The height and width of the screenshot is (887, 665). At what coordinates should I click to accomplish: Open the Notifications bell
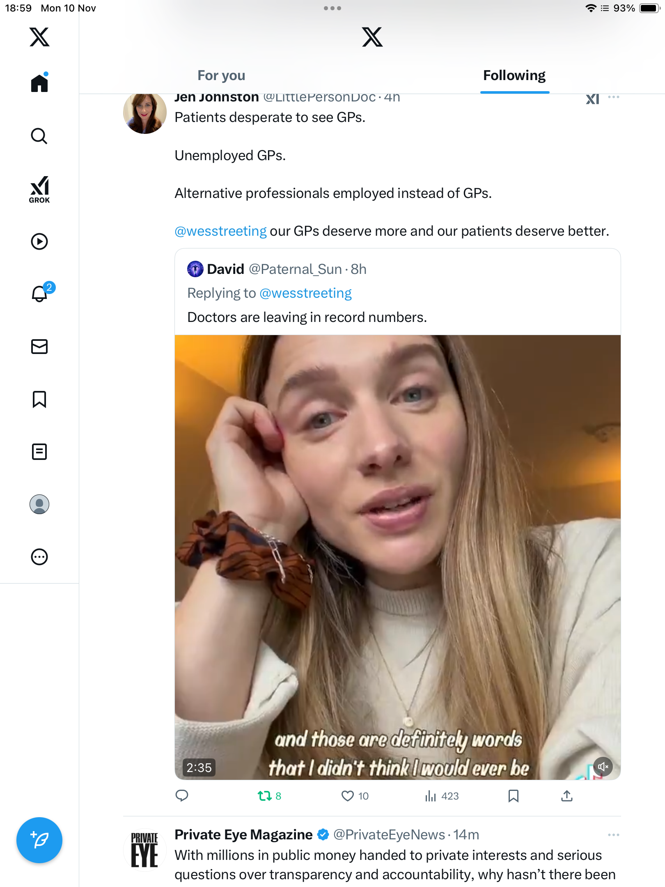pyautogui.click(x=39, y=294)
